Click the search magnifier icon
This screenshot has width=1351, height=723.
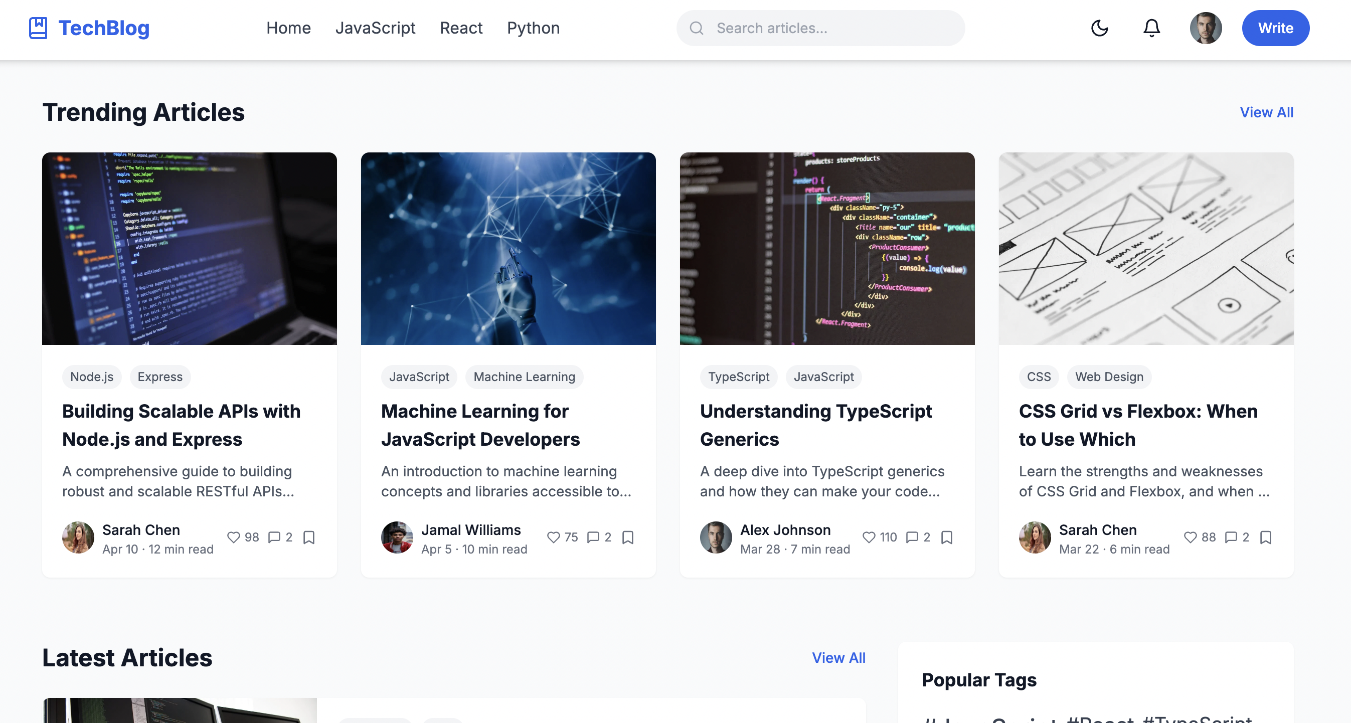click(697, 28)
